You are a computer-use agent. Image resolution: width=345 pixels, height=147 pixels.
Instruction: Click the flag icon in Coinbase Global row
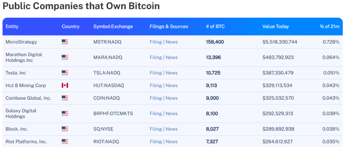tap(65, 98)
